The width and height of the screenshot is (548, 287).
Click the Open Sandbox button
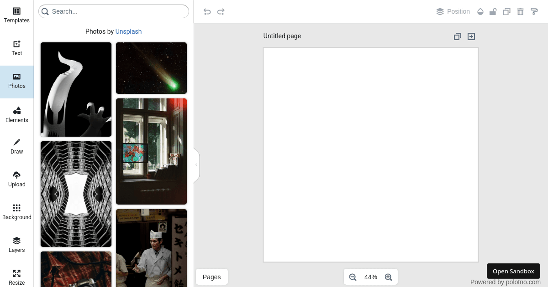coord(513,271)
